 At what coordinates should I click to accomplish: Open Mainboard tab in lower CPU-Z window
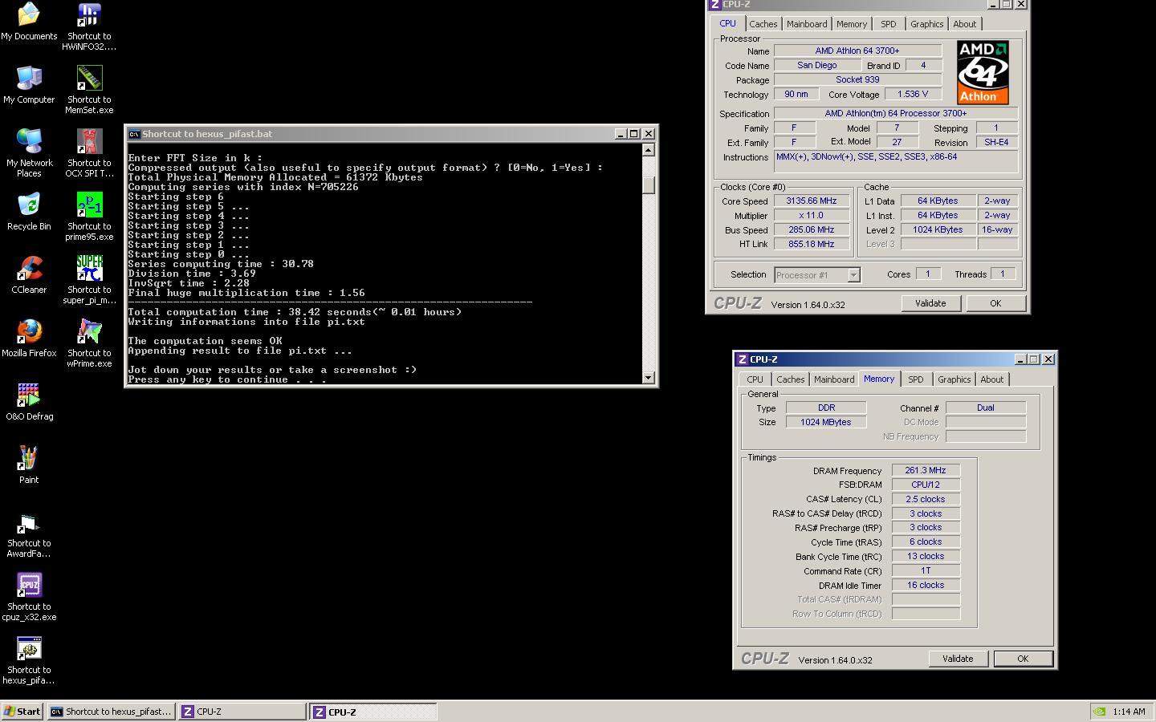[x=834, y=379]
